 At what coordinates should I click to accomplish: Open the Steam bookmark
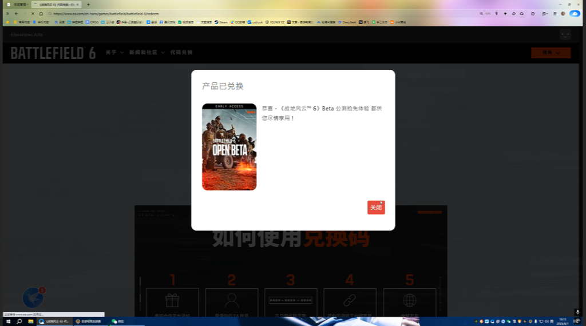[x=221, y=22]
